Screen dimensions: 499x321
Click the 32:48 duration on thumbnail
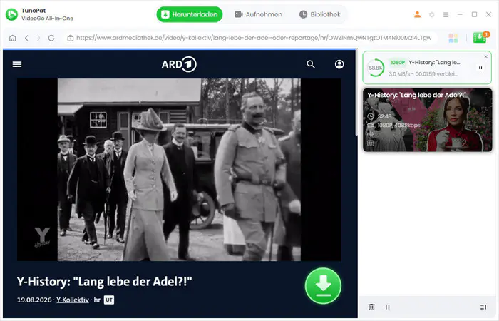(x=384, y=116)
